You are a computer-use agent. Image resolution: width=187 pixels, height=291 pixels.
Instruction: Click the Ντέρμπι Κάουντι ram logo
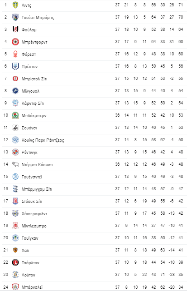[x=15, y=164]
